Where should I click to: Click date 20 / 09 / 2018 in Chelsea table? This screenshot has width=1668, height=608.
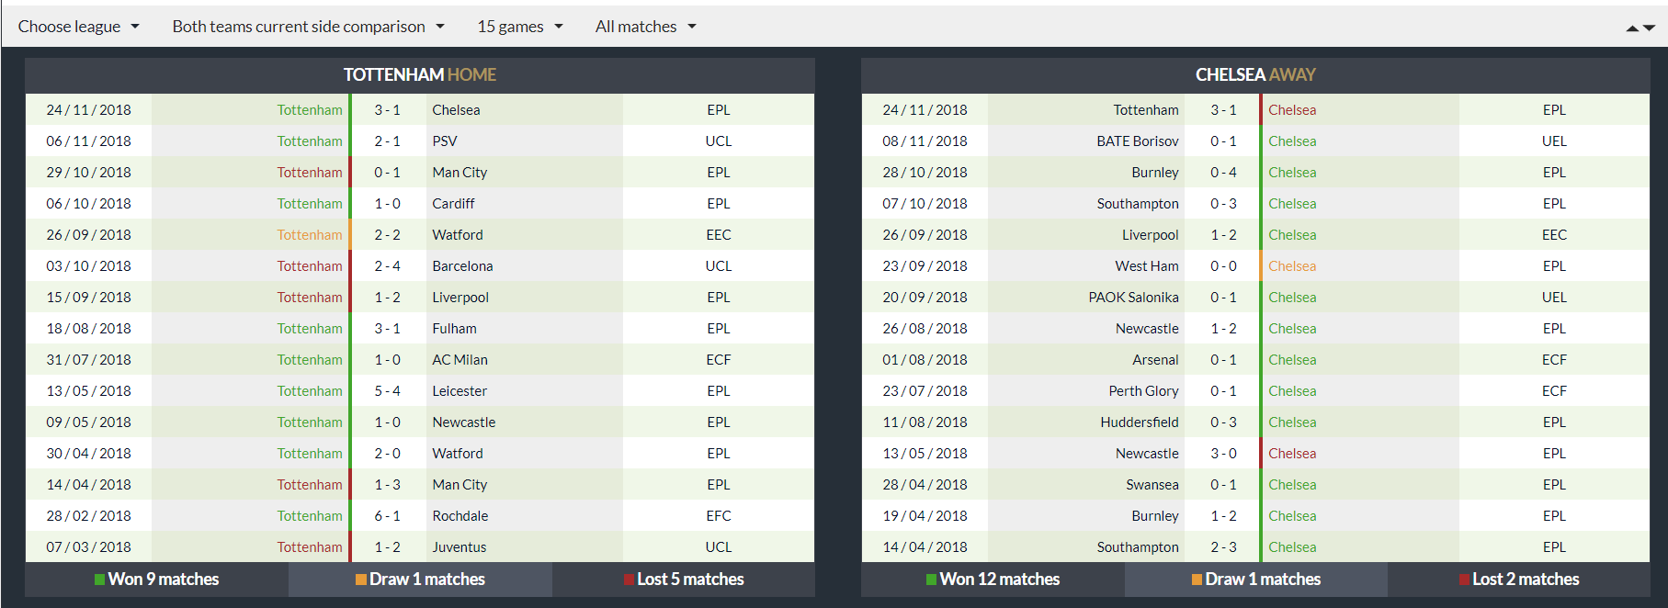point(925,298)
